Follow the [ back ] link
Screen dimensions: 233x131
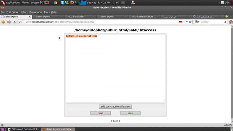tap(115, 121)
